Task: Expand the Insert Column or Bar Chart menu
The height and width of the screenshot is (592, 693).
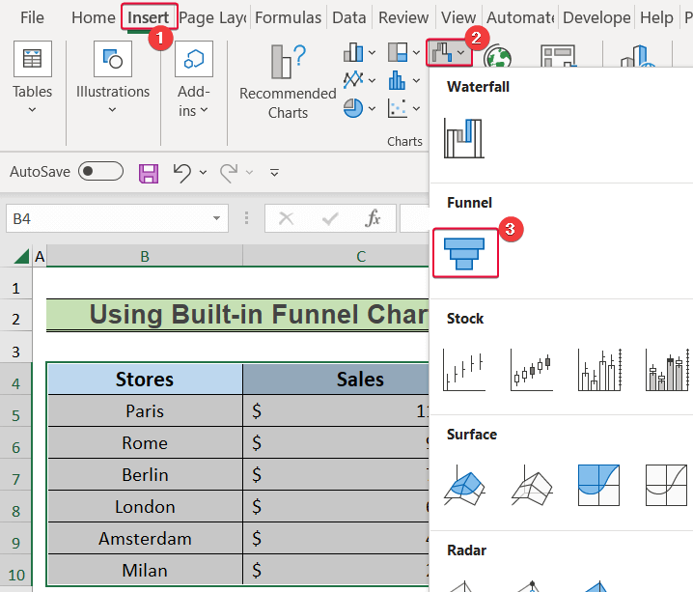Action: click(360, 52)
